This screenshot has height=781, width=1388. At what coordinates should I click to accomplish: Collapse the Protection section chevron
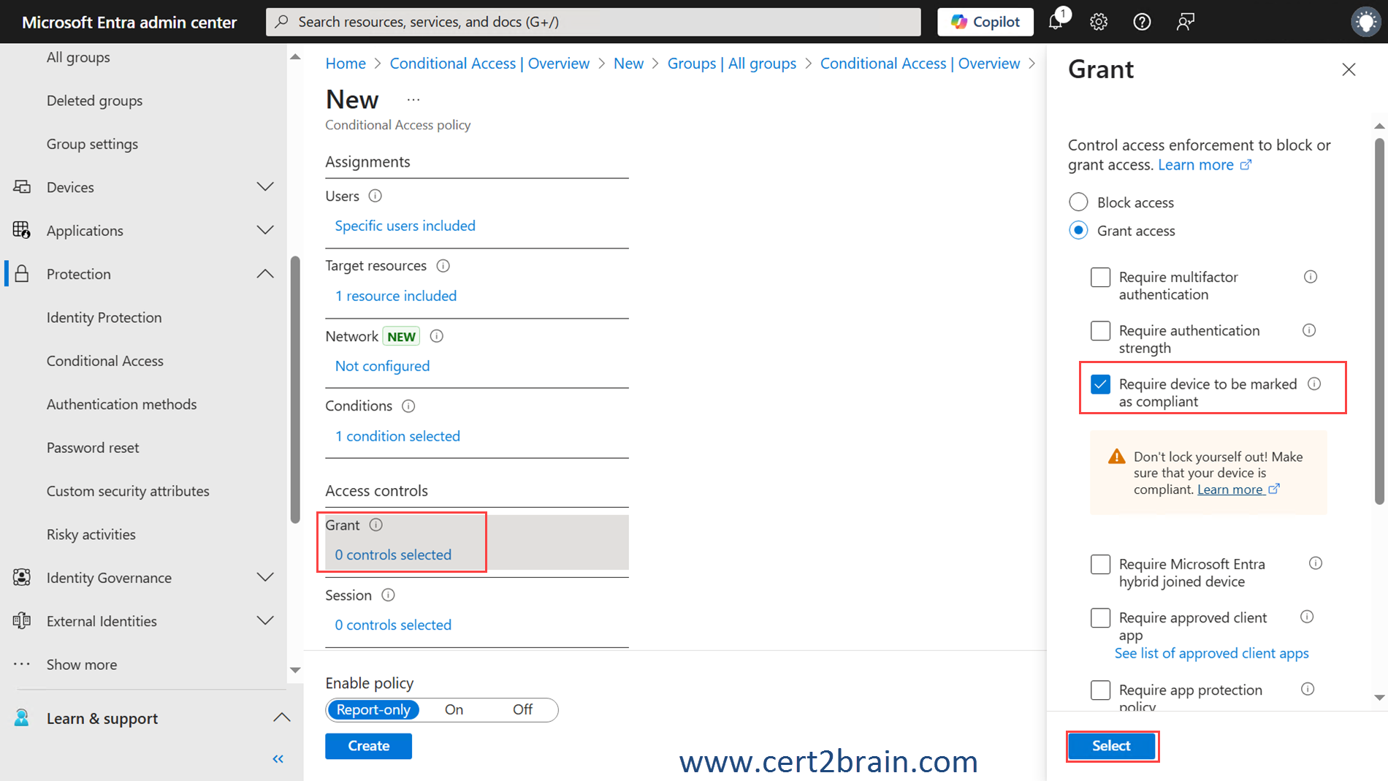(265, 274)
